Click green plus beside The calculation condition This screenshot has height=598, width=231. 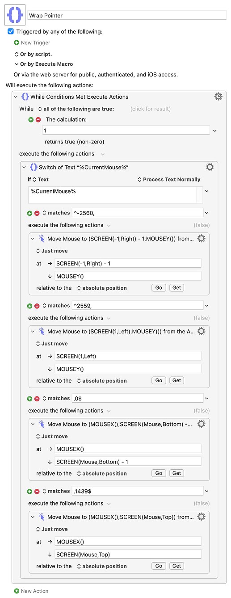(31, 120)
